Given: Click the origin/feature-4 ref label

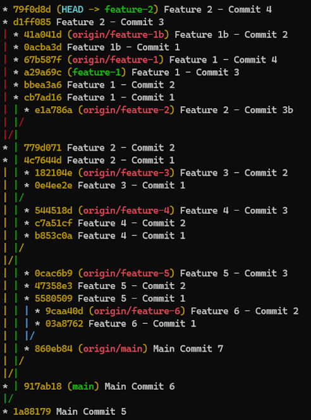Looking at the screenshot, I should (x=126, y=211).
